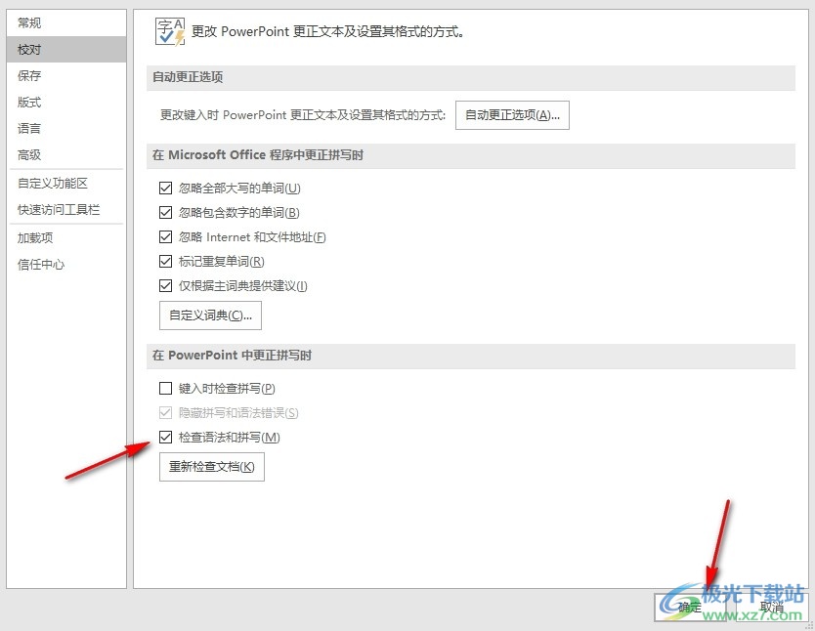
Task: Toggle 仅根据主词典提供建议(I) checkbox
Action: click(x=165, y=285)
